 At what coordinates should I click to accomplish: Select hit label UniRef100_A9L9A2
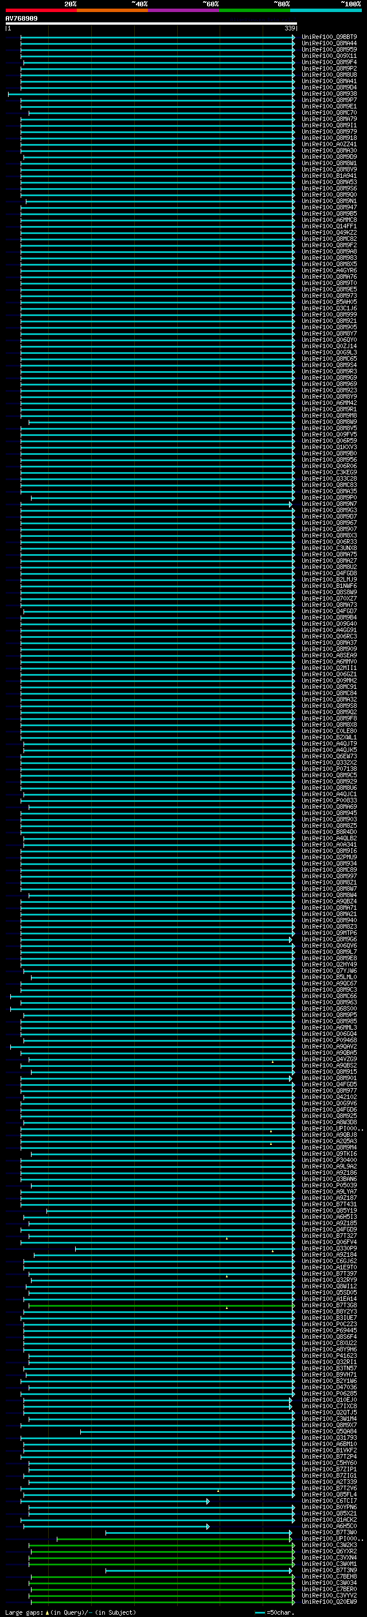[329, 1167]
